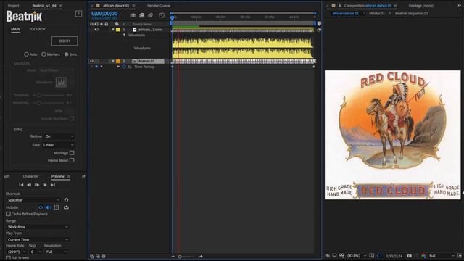This screenshot has width=464, height=261.
Task: Click the Time Remap stopwatch icon
Action: (124, 67)
